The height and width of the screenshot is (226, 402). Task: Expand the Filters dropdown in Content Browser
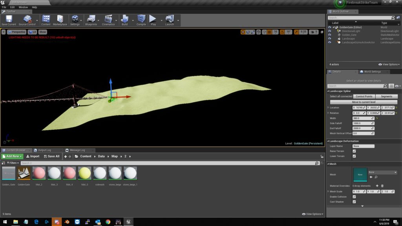12,163
